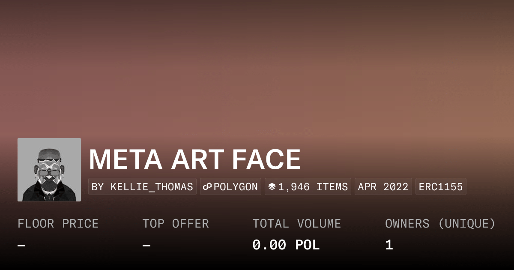This screenshot has width=514, height=270.
Task: Click the 0.00 POL volume value
Action: click(286, 245)
